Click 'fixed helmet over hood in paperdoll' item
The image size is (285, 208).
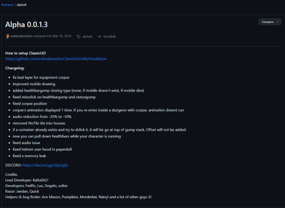[x=42, y=150]
